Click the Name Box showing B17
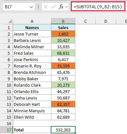 coord(19,7)
